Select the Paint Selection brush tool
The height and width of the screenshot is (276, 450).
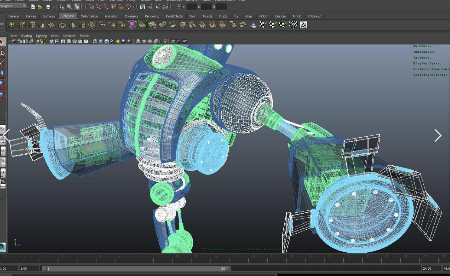[2, 63]
